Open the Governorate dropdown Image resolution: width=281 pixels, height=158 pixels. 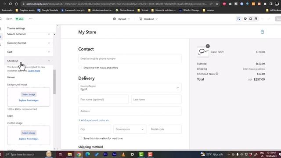(130, 129)
